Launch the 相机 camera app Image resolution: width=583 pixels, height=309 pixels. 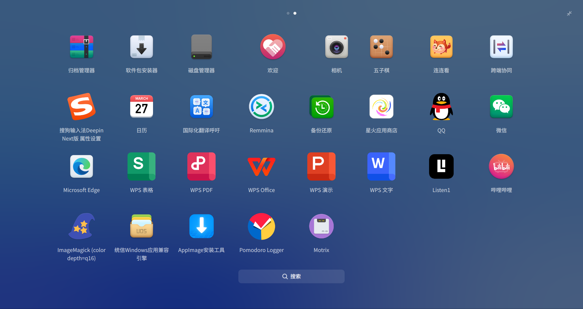[x=336, y=47]
